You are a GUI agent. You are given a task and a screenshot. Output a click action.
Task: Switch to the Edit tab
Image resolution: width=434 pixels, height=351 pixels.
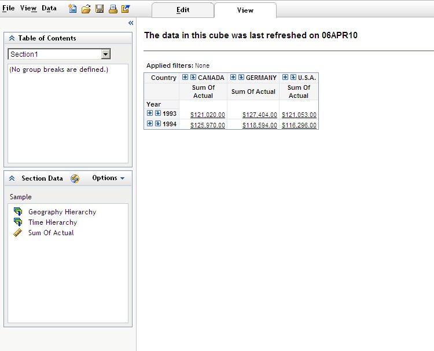click(x=182, y=10)
